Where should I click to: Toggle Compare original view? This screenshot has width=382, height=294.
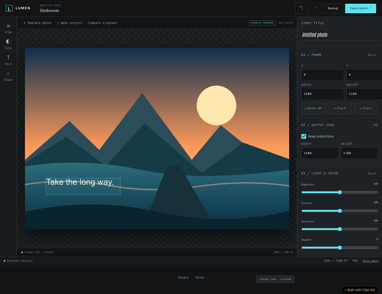click(x=103, y=23)
